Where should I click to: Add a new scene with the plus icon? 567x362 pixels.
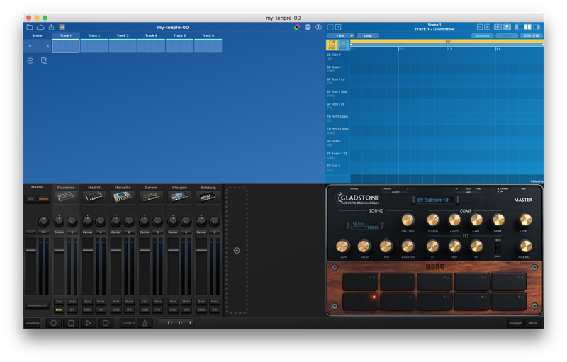tap(30, 61)
